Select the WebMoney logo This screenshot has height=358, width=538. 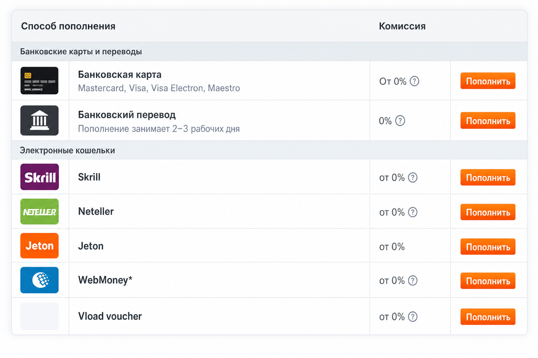pyautogui.click(x=40, y=280)
